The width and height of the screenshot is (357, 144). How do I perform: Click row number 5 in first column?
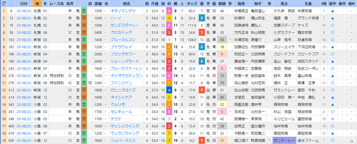pos(4,40)
